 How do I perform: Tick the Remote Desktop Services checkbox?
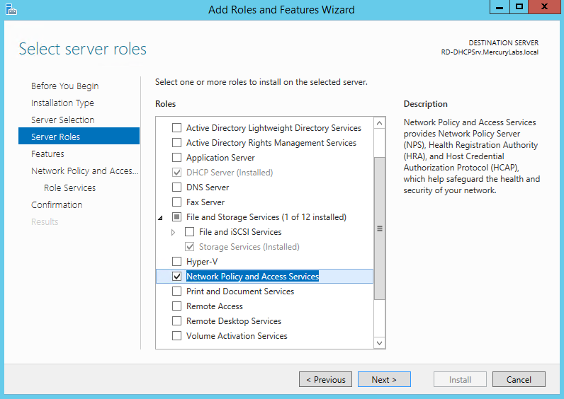click(x=176, y=320)
